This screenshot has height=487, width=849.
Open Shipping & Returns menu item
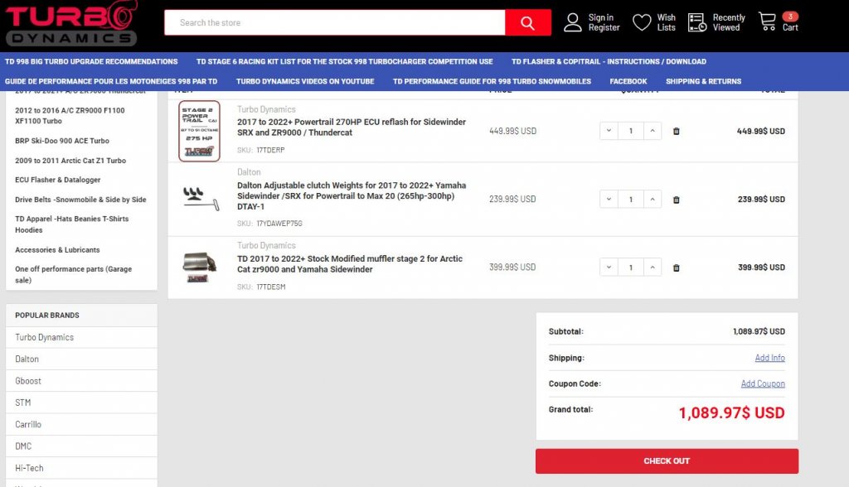pyautogui.click(x=703, y=81)
